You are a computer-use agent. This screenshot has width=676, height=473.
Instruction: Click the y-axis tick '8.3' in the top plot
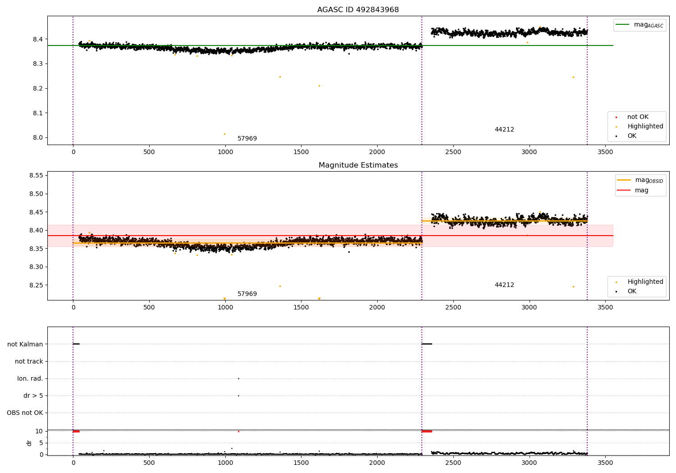pos(38,64)
